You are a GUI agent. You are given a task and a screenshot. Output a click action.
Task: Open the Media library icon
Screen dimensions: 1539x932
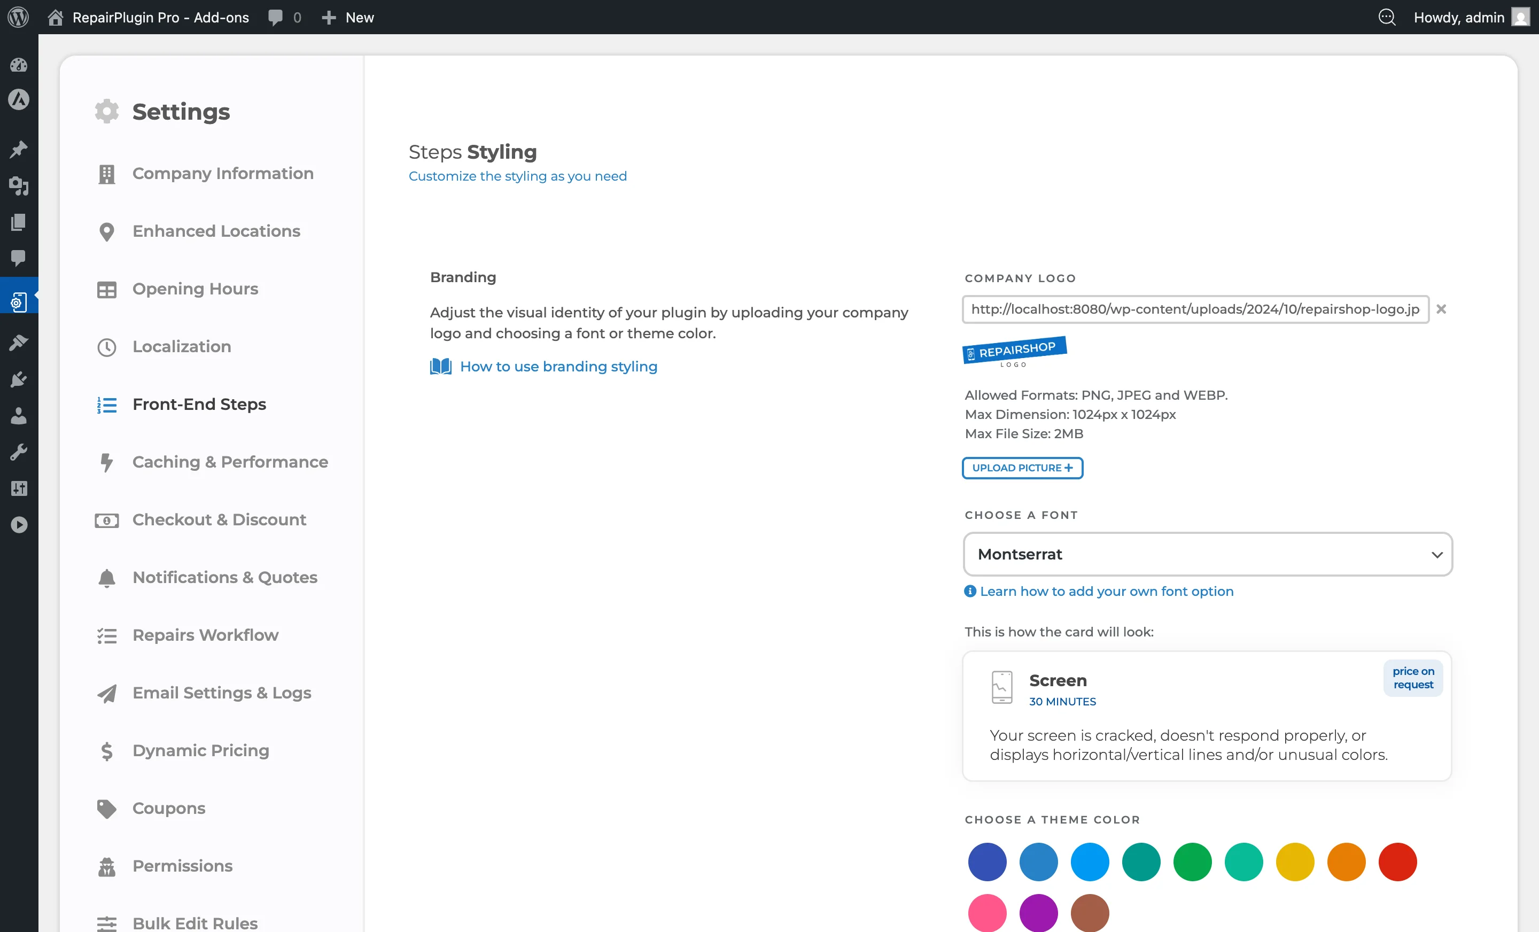19,186
